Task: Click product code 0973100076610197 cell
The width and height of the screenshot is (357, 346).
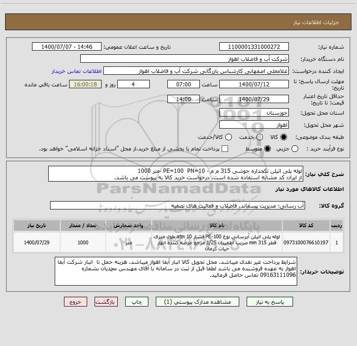Action: pyautogui.click(x=306, y=242)
